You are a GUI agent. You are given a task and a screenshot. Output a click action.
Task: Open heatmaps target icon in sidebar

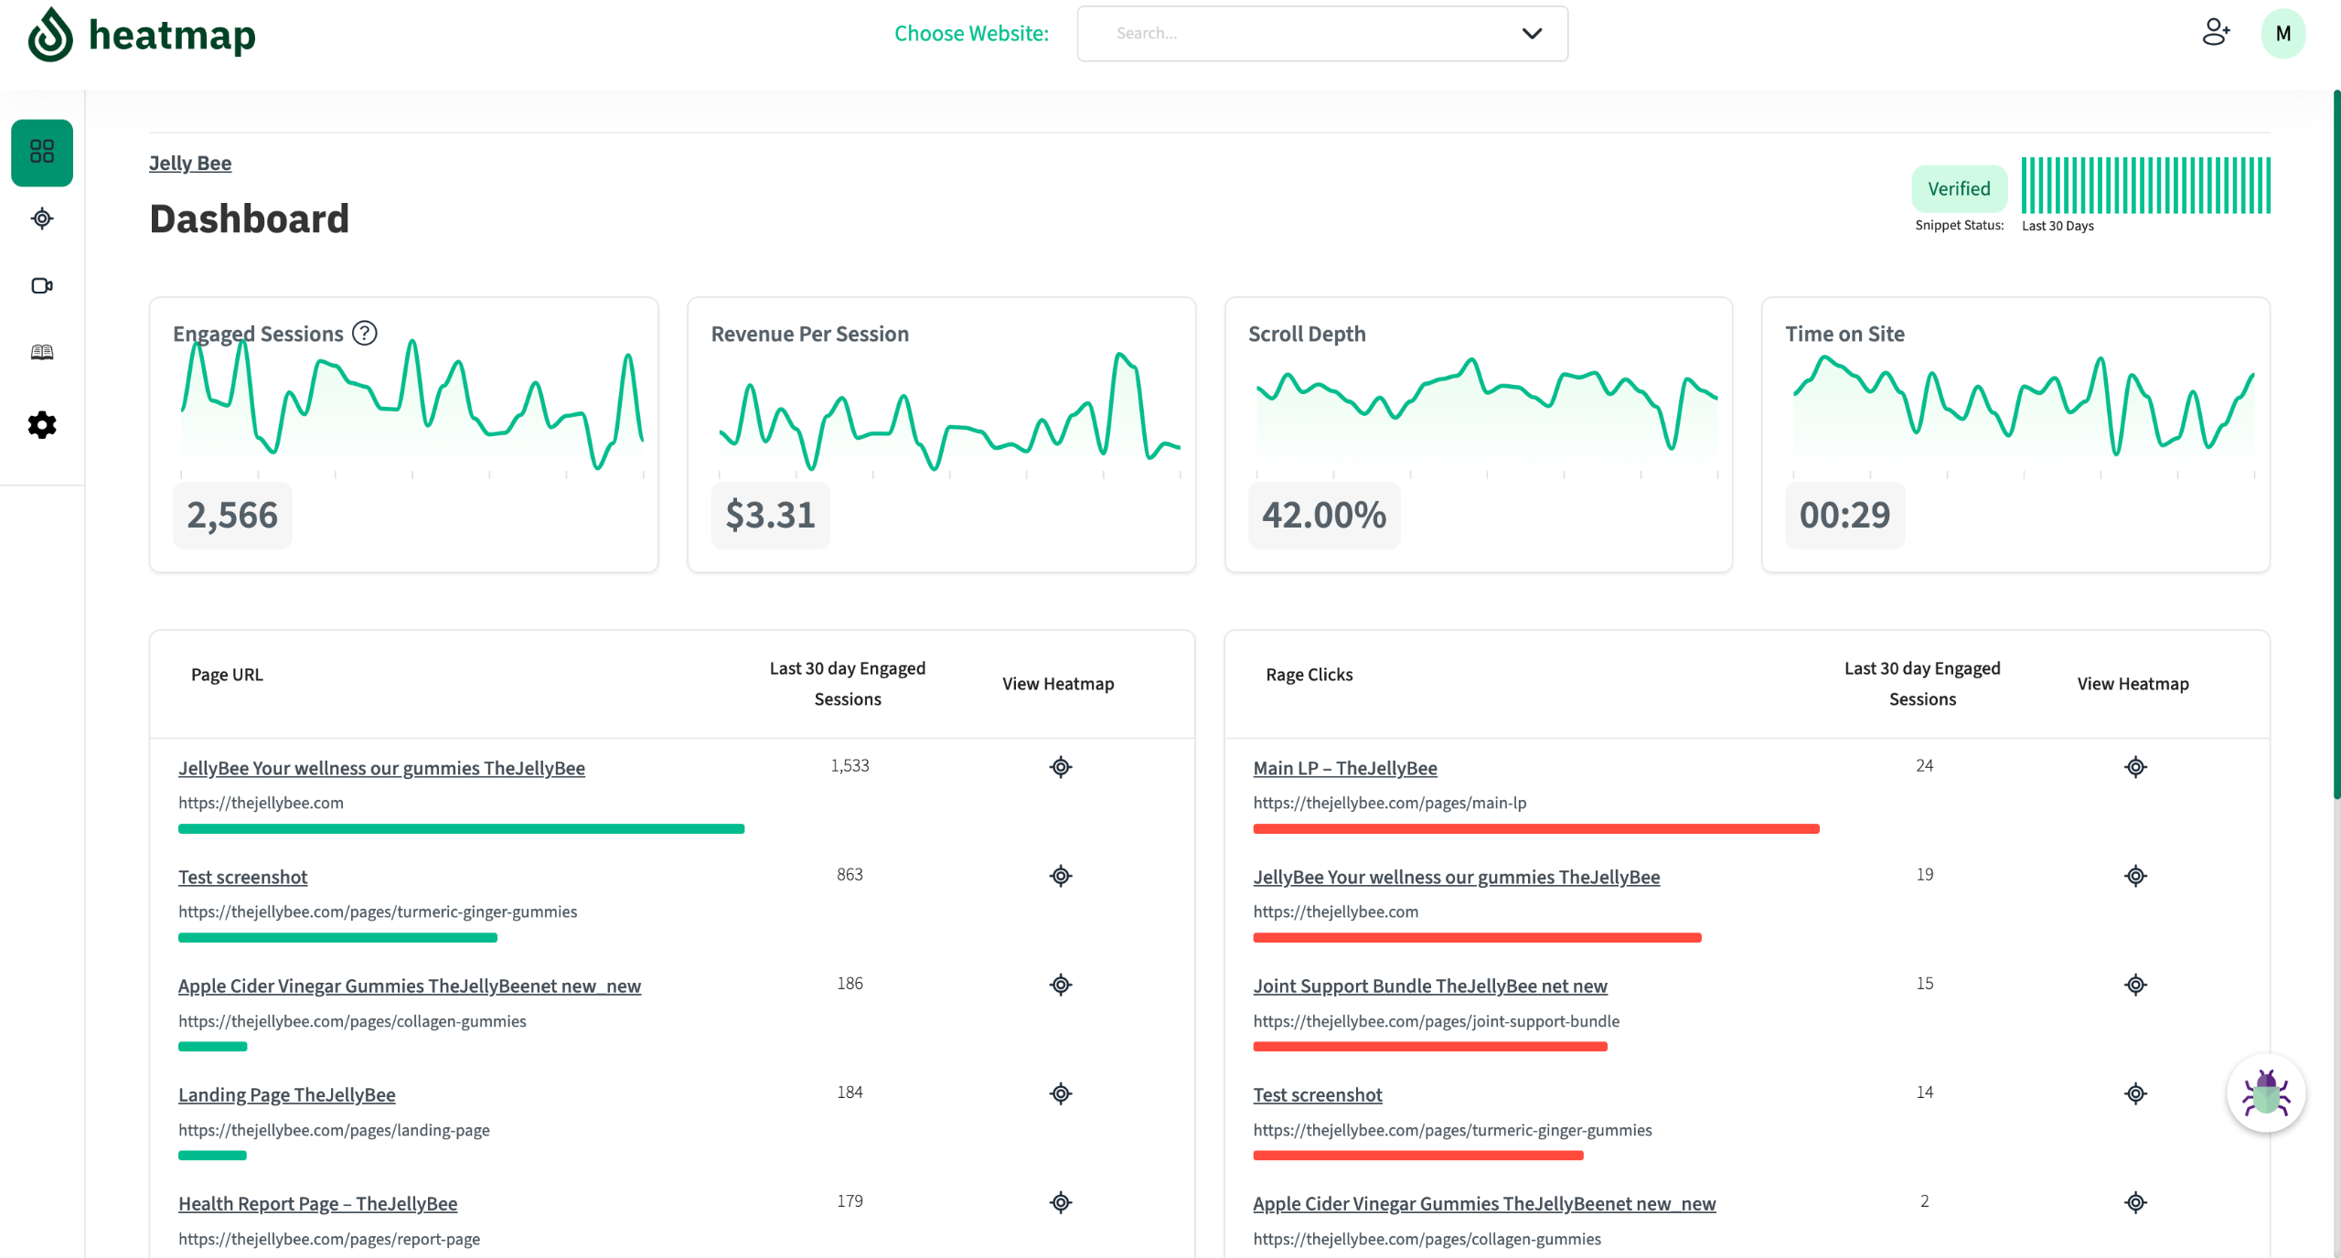[x=42, y=219]
